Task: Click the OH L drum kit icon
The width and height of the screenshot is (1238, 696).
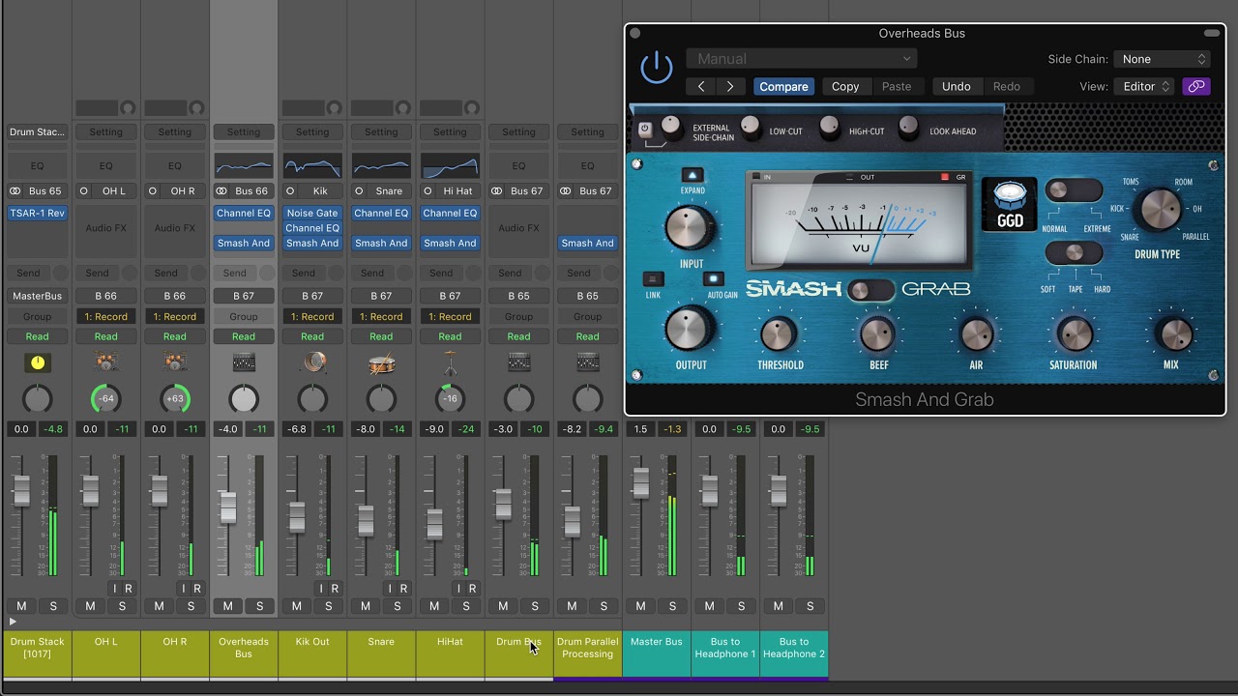Action: point(106,363)
